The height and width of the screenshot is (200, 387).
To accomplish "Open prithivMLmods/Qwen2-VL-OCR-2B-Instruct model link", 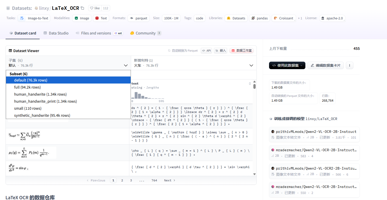I will tap(316, 132).
